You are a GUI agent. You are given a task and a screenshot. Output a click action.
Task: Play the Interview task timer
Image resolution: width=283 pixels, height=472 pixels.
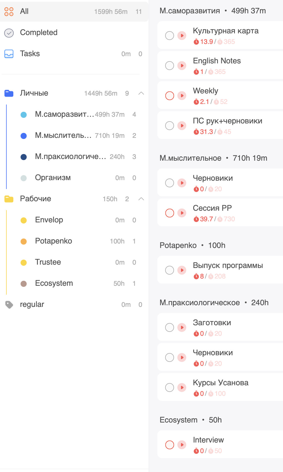182,445
